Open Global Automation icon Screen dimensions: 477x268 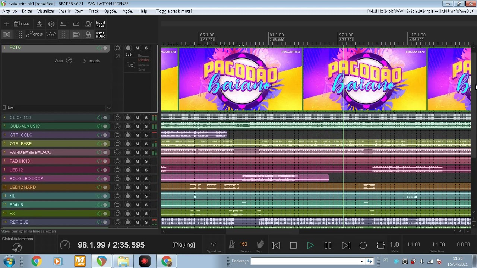coord(18,247)
